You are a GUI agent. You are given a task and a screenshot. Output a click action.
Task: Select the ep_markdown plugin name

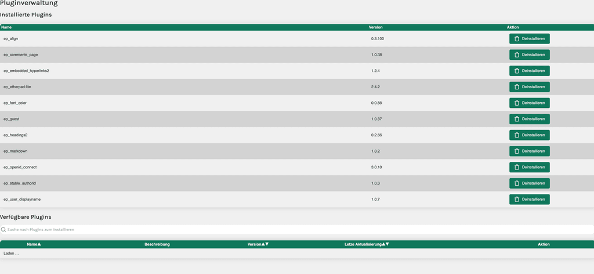coord(16,151)
